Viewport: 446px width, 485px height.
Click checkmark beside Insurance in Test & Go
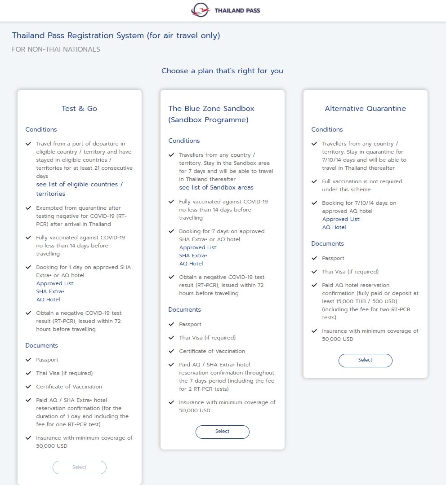coord(28,438)
